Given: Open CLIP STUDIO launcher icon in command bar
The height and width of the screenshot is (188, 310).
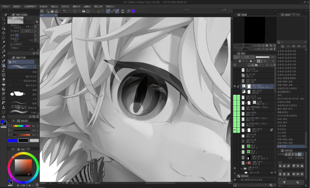Looking at the screenshot, I should click(42, 11).
